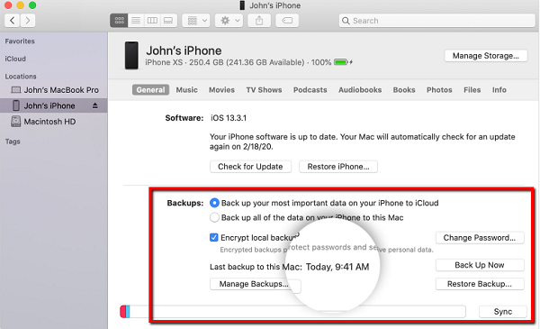The image size is (540, 329).
Task: Switch to the Music tab
Action: [186, 89]
